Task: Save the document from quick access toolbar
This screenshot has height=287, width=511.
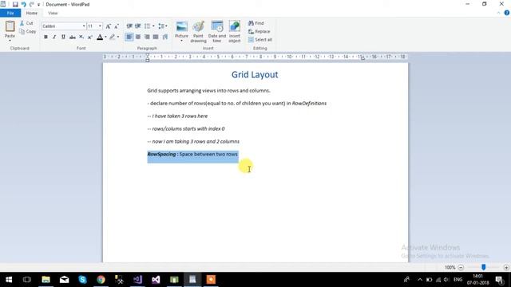Action: coord(15,4)
